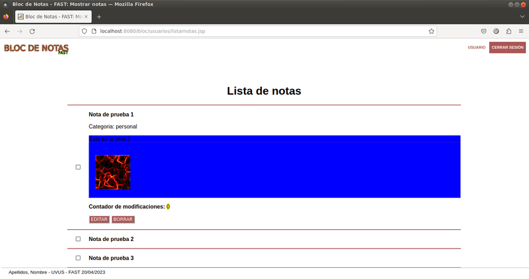This screenshot has width=529, height=279.
Task: Tick the checkbox for Nota de prueba 2
Action: (78, 239)
